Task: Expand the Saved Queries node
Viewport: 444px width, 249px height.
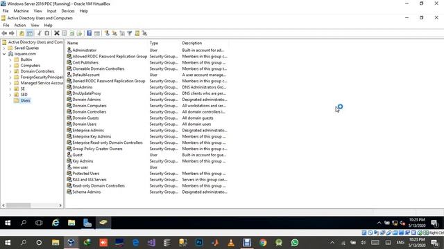Action: tap(4, 48)
